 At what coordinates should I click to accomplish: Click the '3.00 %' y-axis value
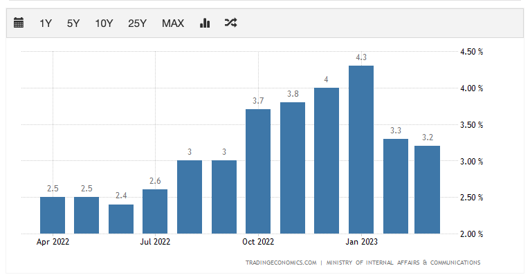coord(471,161)
